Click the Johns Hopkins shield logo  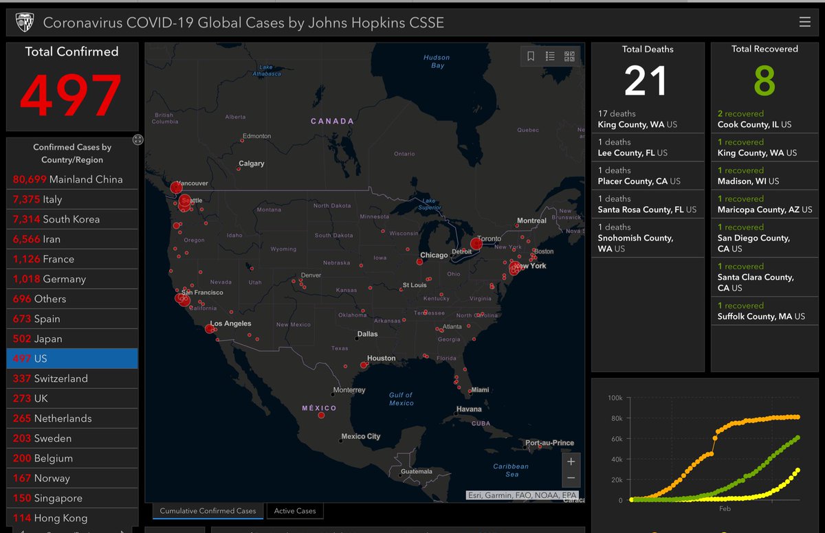(x=24, y=23)
